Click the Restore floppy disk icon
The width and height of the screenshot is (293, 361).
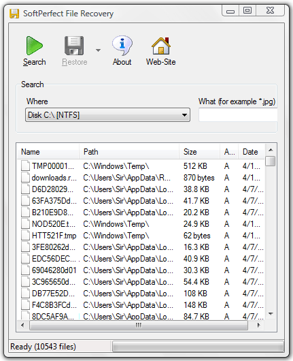pyautogui.click(x=74, y=46)
